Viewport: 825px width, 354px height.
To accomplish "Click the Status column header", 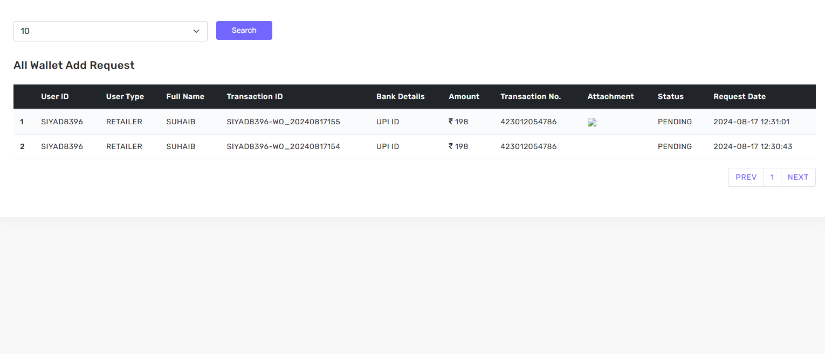I will (670, 97).
